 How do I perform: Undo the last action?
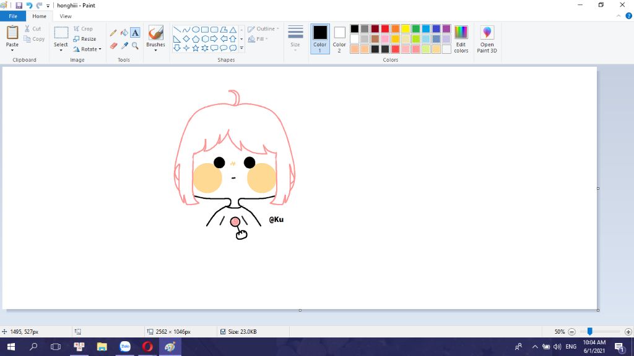pyautogui.click(x=29, y=5)
